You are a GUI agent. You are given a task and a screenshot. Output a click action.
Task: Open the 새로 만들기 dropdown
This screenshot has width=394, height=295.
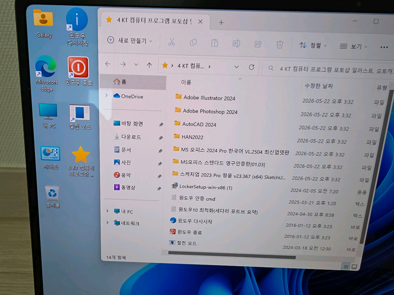click(x=130, y=41)
